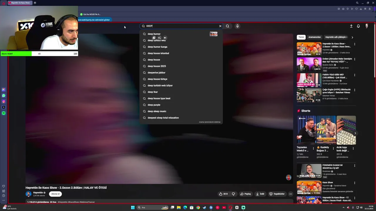The height and width of the screenshot is (211, 376).
Task: Clear the search box with the X icon
Action: (220, 26)
